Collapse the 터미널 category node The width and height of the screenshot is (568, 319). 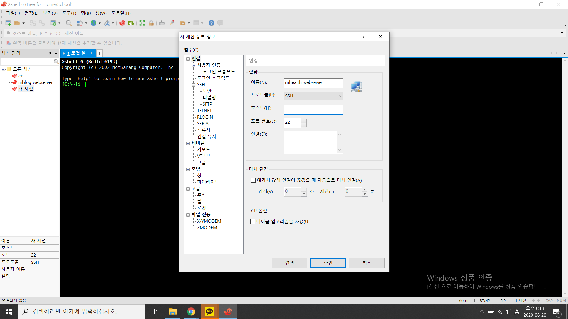coord(188,143)
